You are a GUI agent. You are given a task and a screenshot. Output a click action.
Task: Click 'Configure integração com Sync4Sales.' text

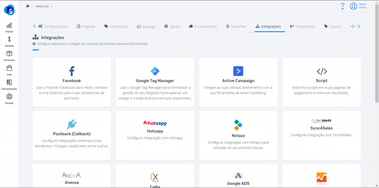tap(322, 135)
